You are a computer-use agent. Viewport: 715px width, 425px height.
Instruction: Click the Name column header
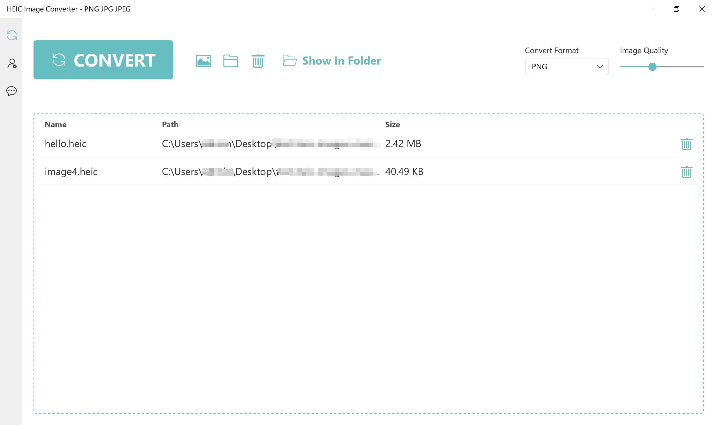(56, 125)
